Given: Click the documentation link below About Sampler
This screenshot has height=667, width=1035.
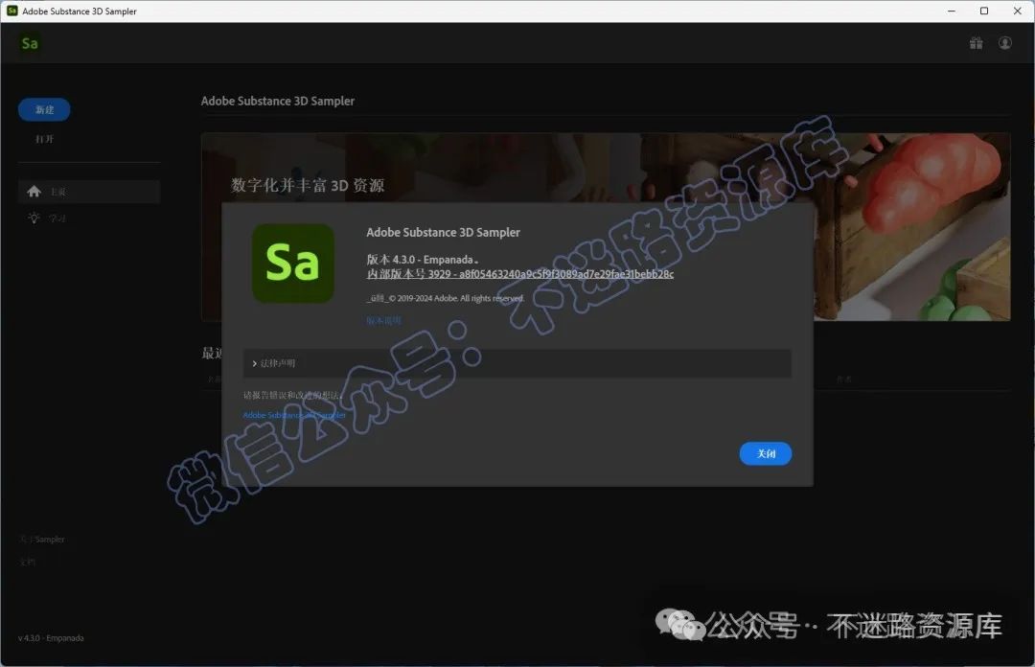Looking at the screenshot, I should pyautogui.click(x=27, y=562).
